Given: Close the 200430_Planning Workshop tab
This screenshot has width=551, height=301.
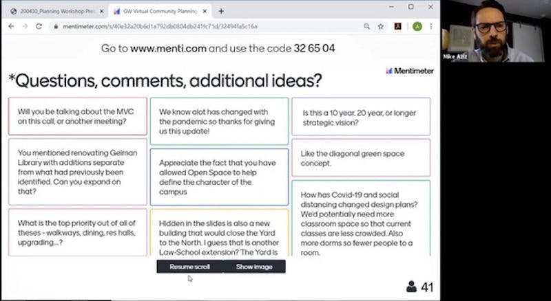Looking at the screenshot, I should point(101,11).
